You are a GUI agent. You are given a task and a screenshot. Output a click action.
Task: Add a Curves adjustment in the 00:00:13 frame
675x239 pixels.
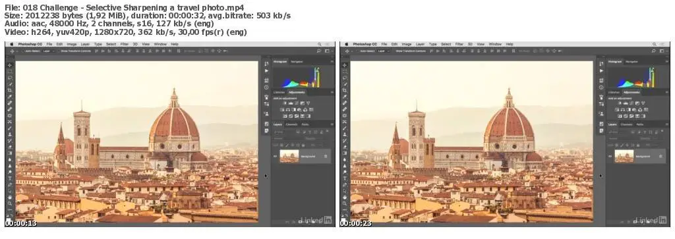pyautogui.click(x=297, y=103)
